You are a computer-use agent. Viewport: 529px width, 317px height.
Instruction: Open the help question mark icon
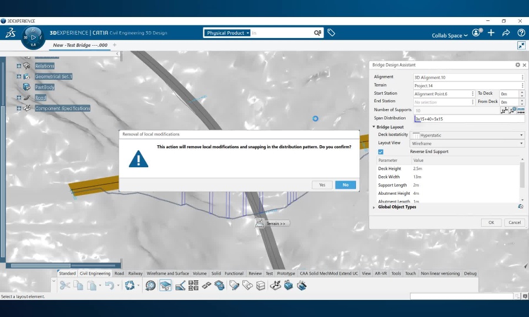[521, 32]
